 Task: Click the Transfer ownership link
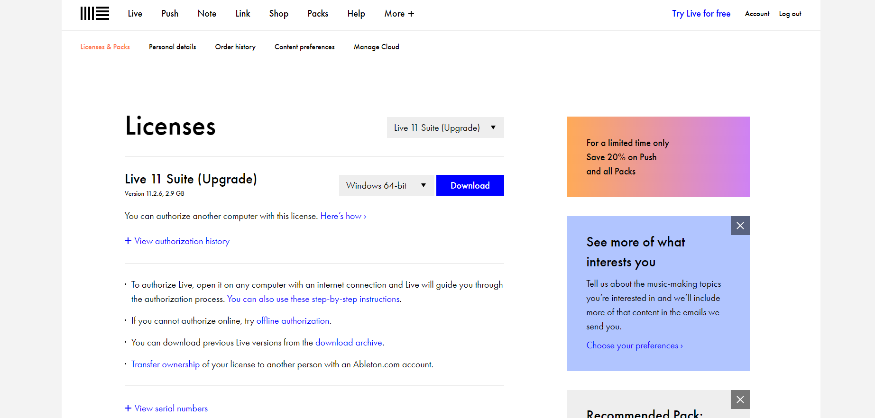(x=166, y=364)
